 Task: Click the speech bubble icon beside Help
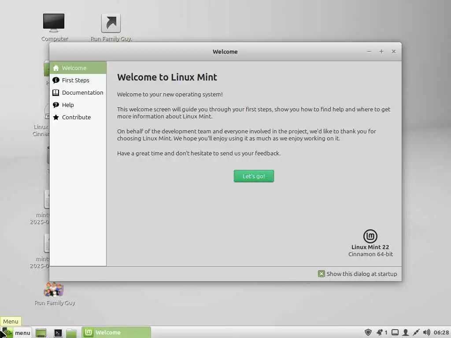coord(56,105)
